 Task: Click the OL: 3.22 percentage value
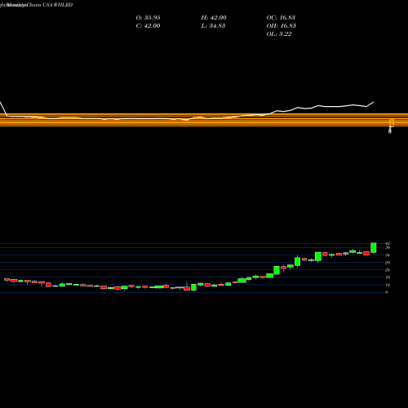pos(279,34)
